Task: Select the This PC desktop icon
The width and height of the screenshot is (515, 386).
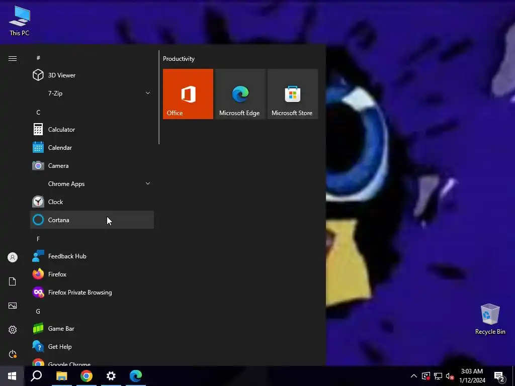Action: tap(20, 21)
